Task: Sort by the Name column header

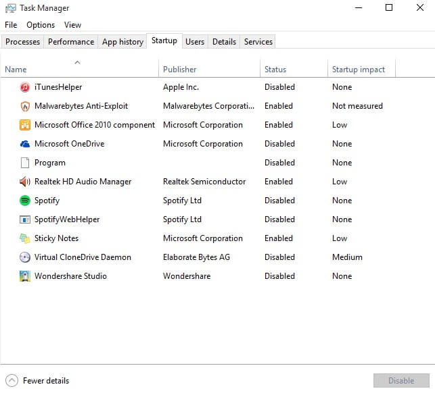Action: tap(16, 70)
